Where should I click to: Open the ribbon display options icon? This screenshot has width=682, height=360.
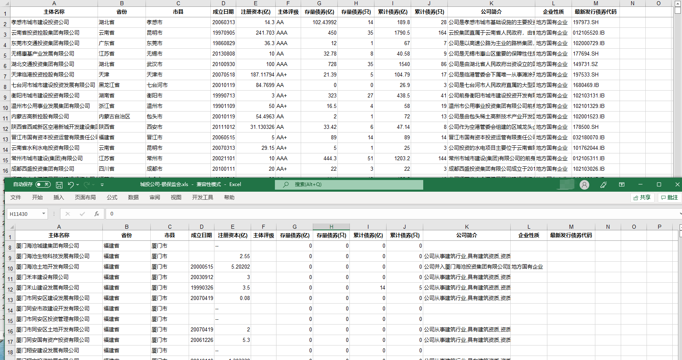point(622,184)
